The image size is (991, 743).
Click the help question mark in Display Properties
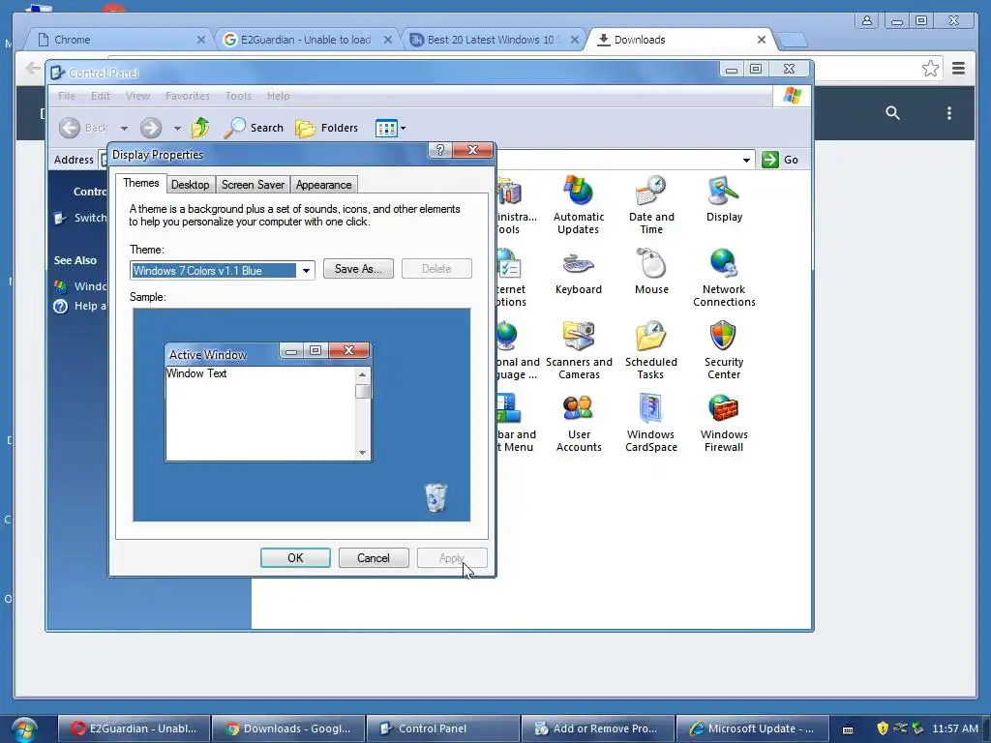(440, 150)
